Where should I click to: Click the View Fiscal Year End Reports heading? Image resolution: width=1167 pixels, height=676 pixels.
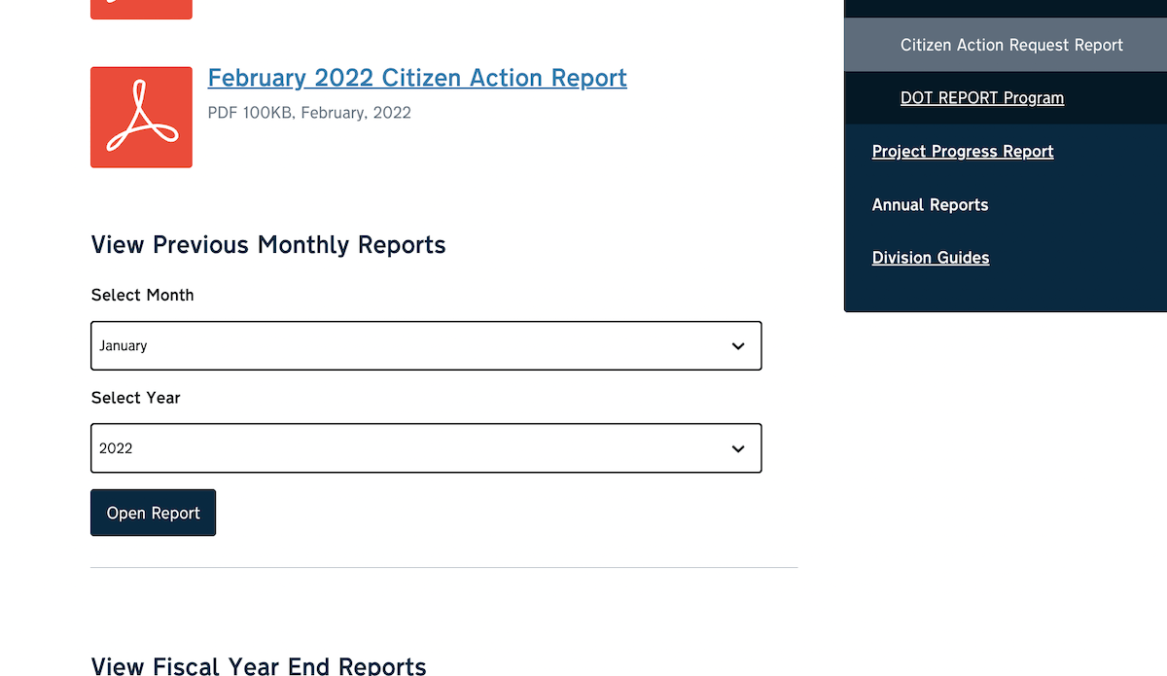coord(258,665)
